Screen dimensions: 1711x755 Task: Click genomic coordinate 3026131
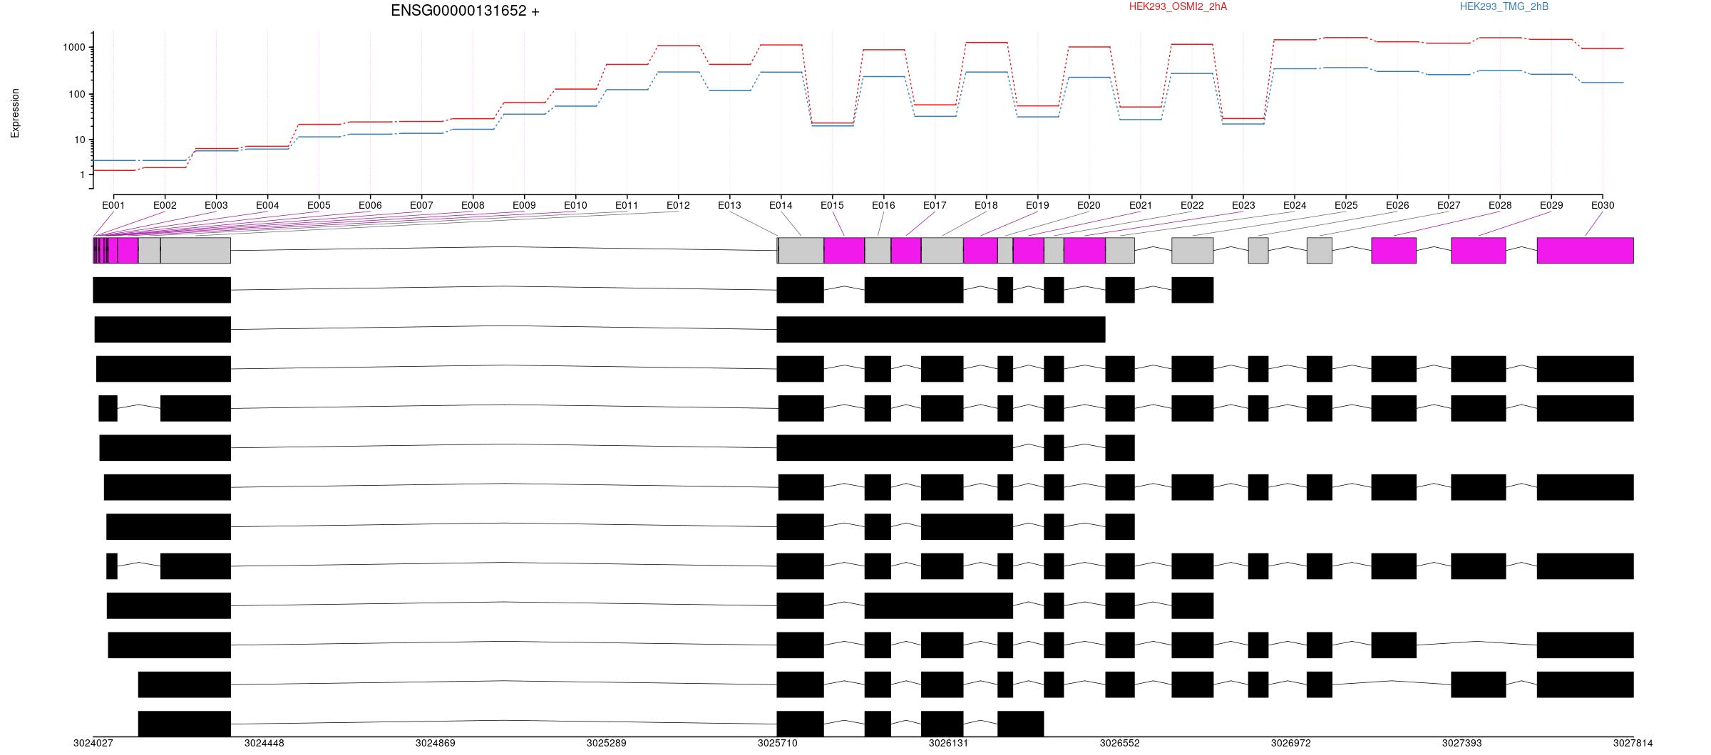click(x=949, y=743)
